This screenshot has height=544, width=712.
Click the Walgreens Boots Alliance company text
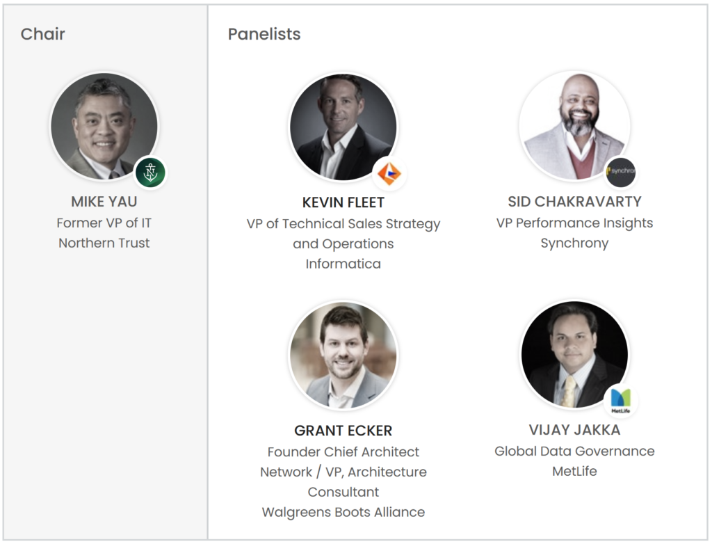(343, 512)
